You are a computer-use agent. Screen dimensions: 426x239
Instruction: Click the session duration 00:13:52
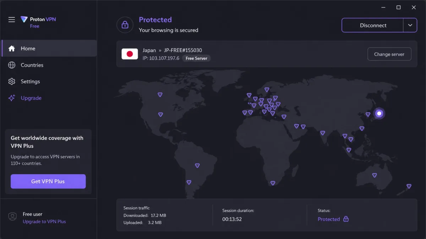point(232,219)
